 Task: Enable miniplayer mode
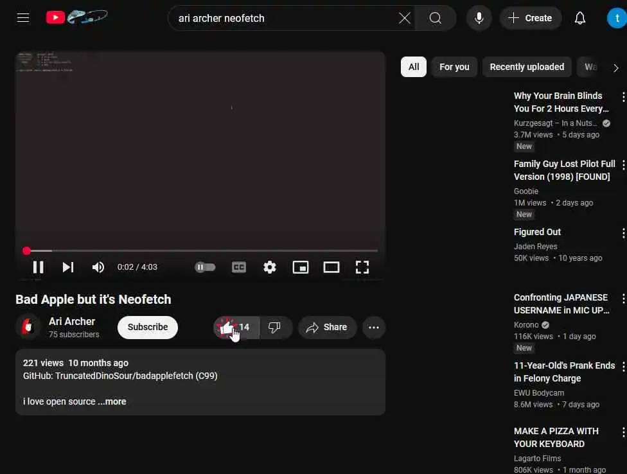[301, 267]
